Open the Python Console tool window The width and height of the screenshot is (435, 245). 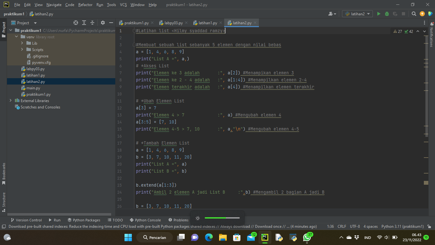coord(145,220)
